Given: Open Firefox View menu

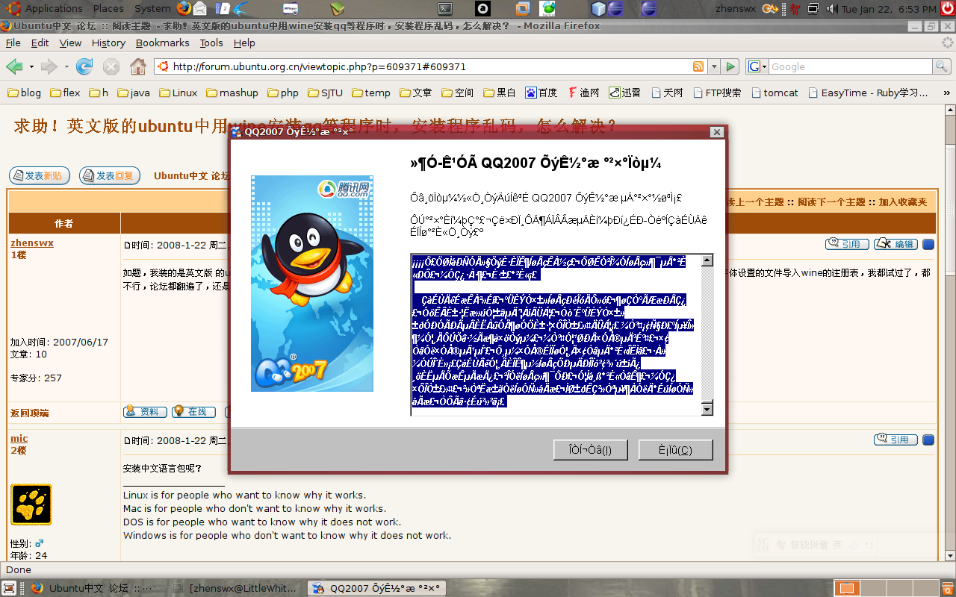Looking at the screenshot, I should coord(70,43).
